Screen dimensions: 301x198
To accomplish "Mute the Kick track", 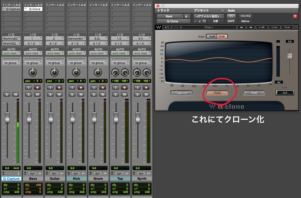I will click(x=81, y=94).
